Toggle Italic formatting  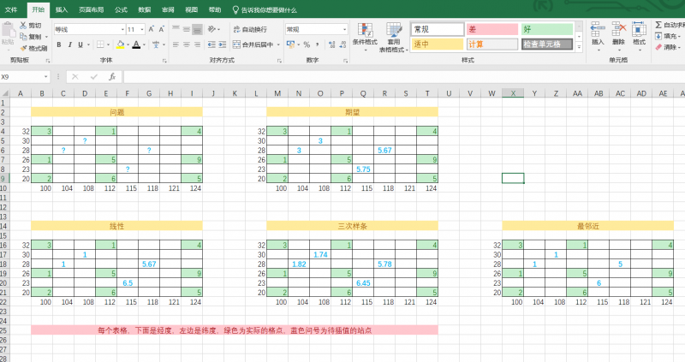click(x=69, y=45)
